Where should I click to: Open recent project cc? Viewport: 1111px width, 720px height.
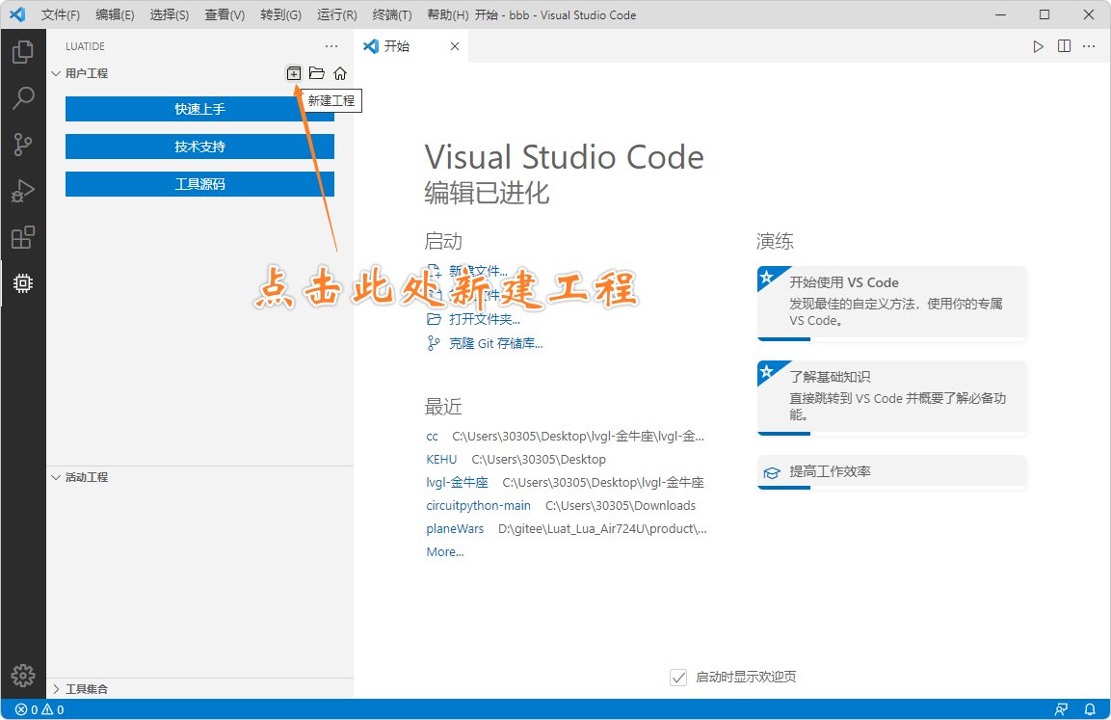pyautogui.click(x=433, y=437)
